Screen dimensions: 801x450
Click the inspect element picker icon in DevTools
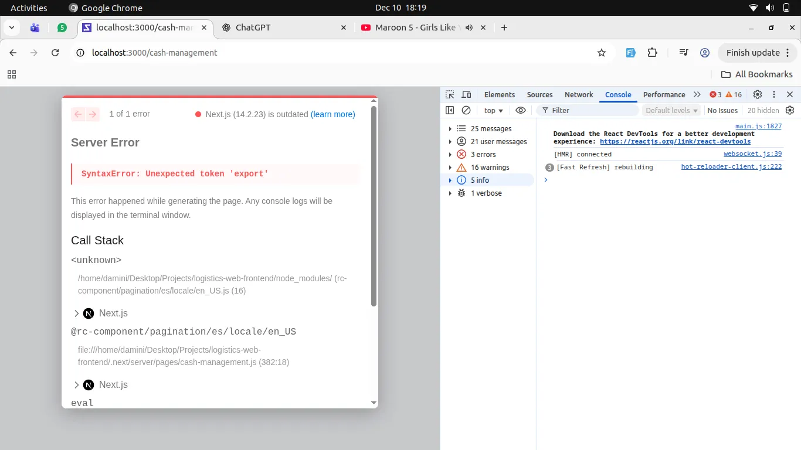[x=450, y=94]
